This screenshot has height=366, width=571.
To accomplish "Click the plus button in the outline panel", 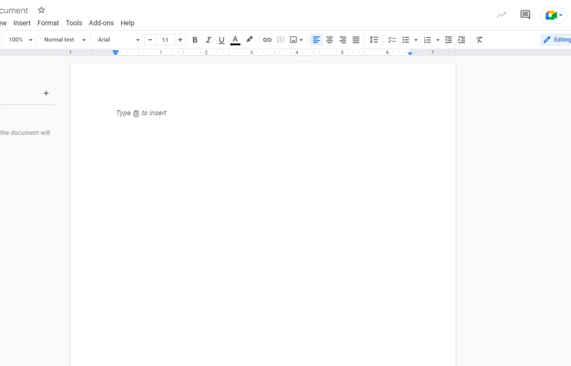I will [x=46, y=93].
